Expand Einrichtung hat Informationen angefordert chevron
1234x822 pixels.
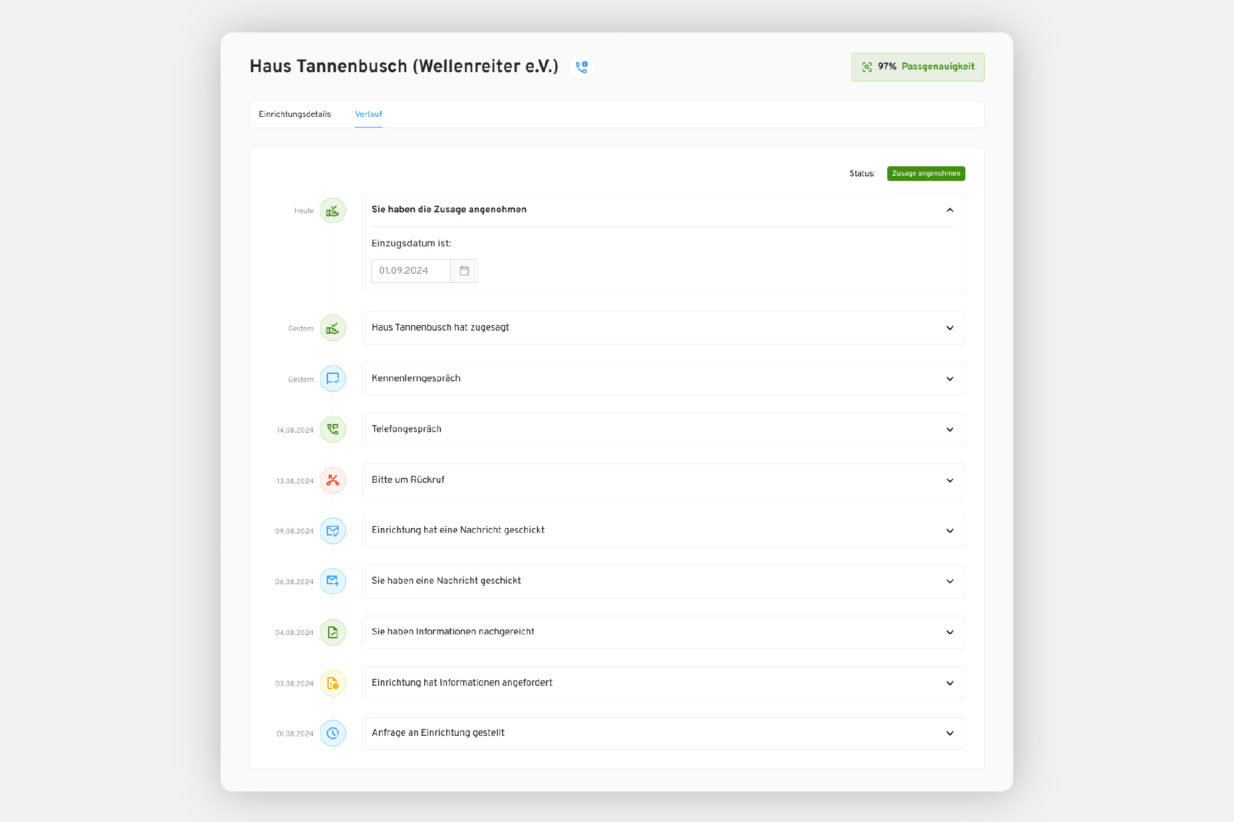pos(949,683)
